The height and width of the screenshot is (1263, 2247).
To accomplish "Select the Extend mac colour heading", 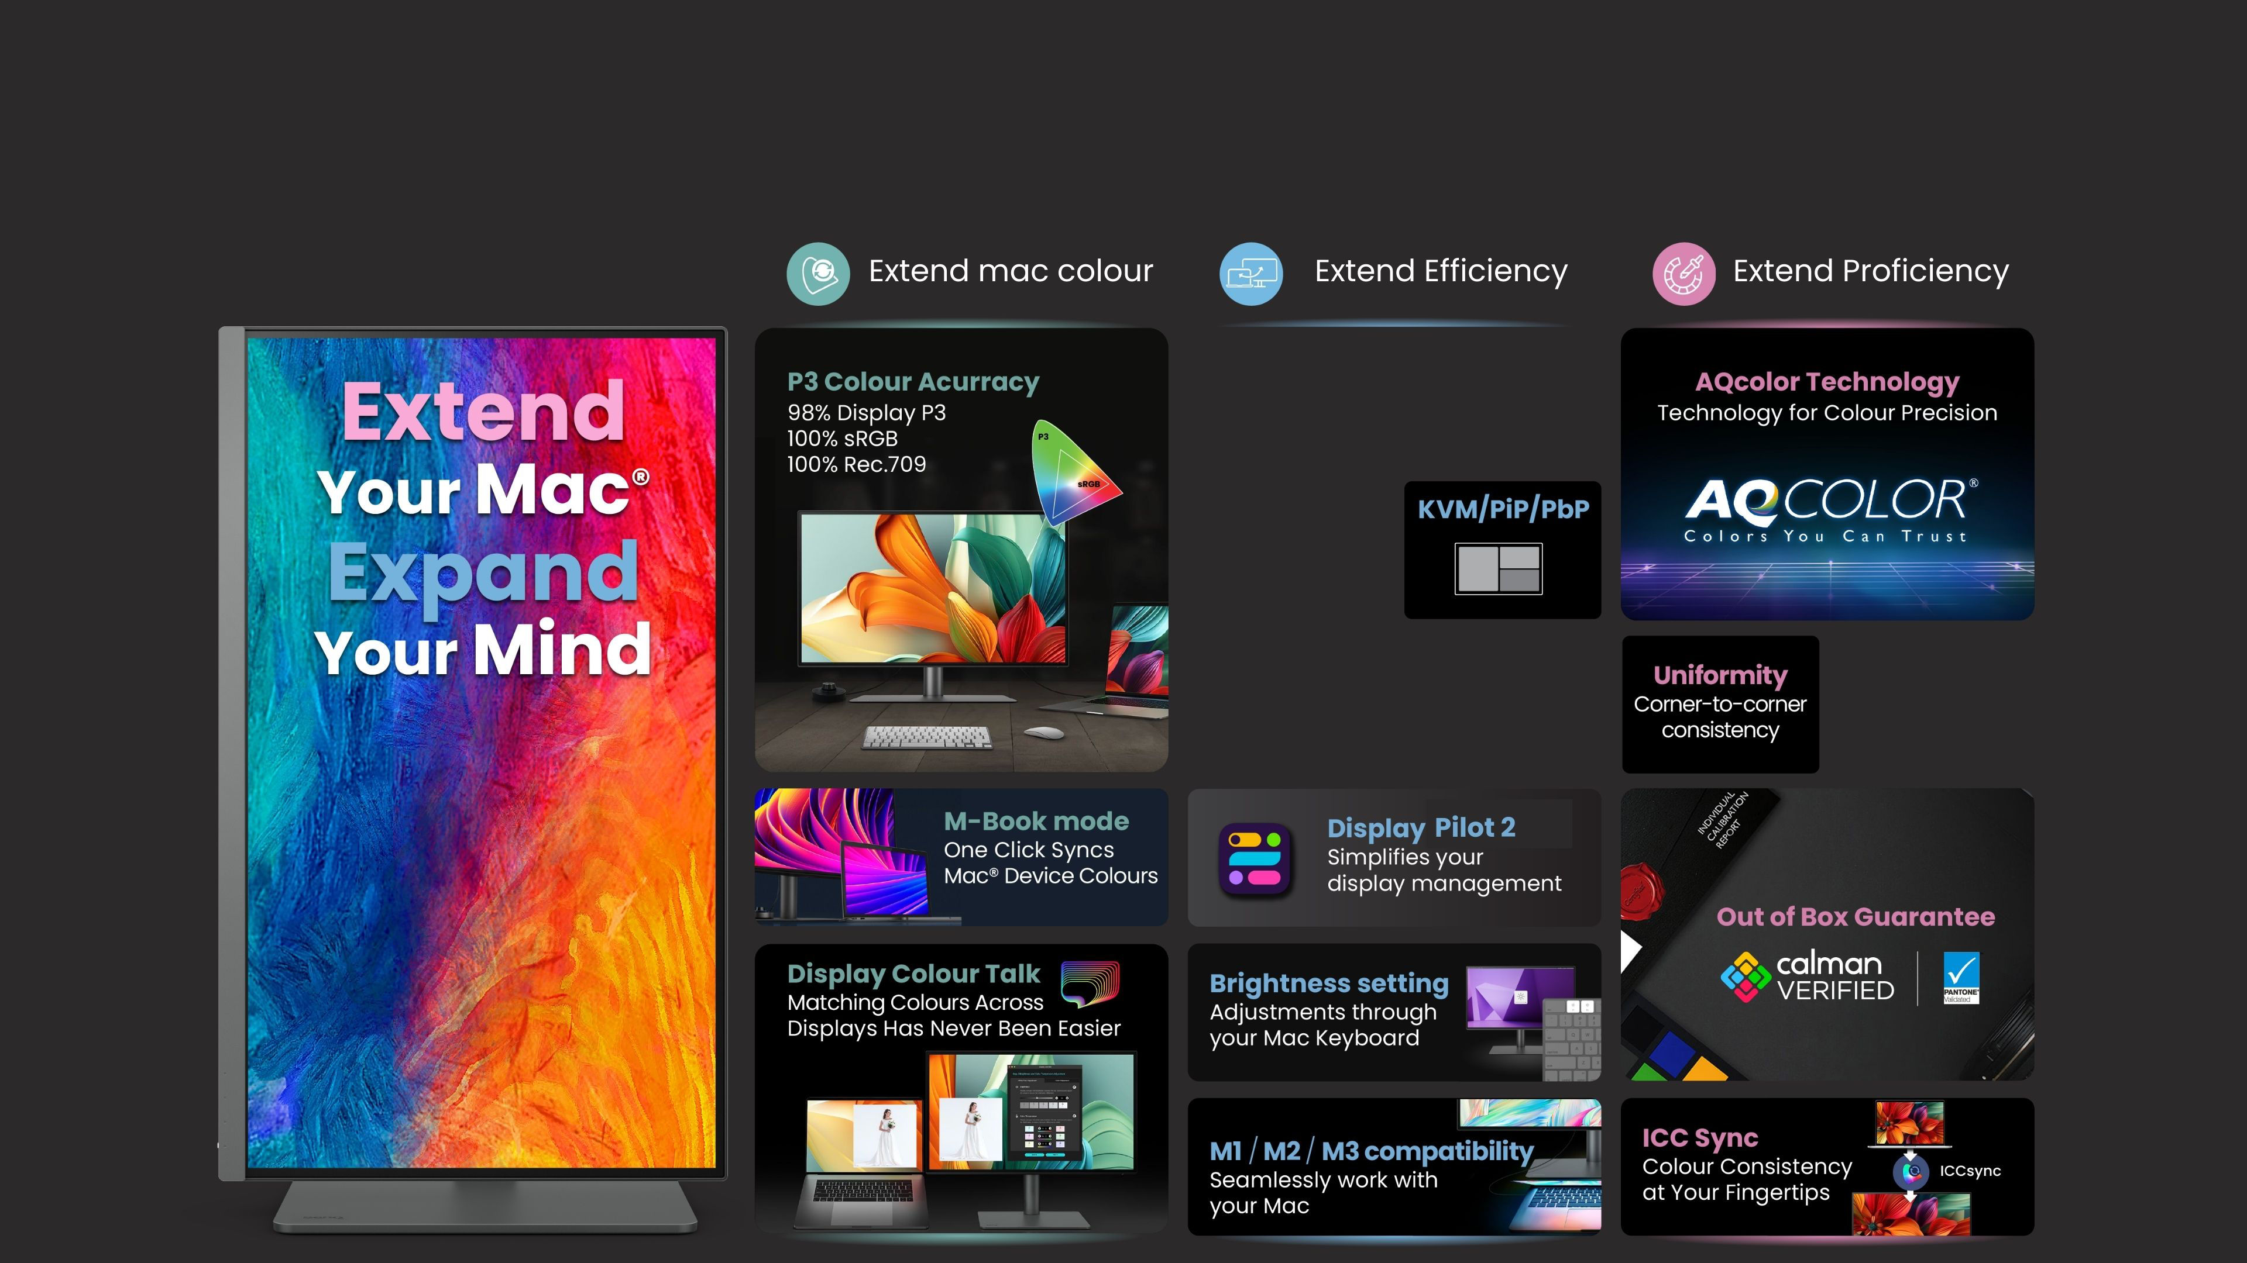I will (x=1010, y=271).
